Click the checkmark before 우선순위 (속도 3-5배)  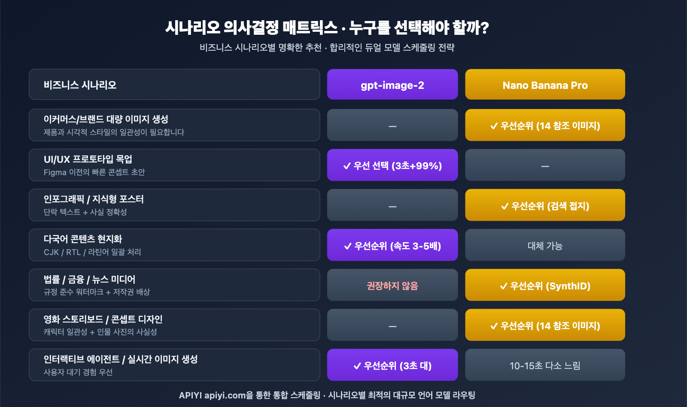348,246
